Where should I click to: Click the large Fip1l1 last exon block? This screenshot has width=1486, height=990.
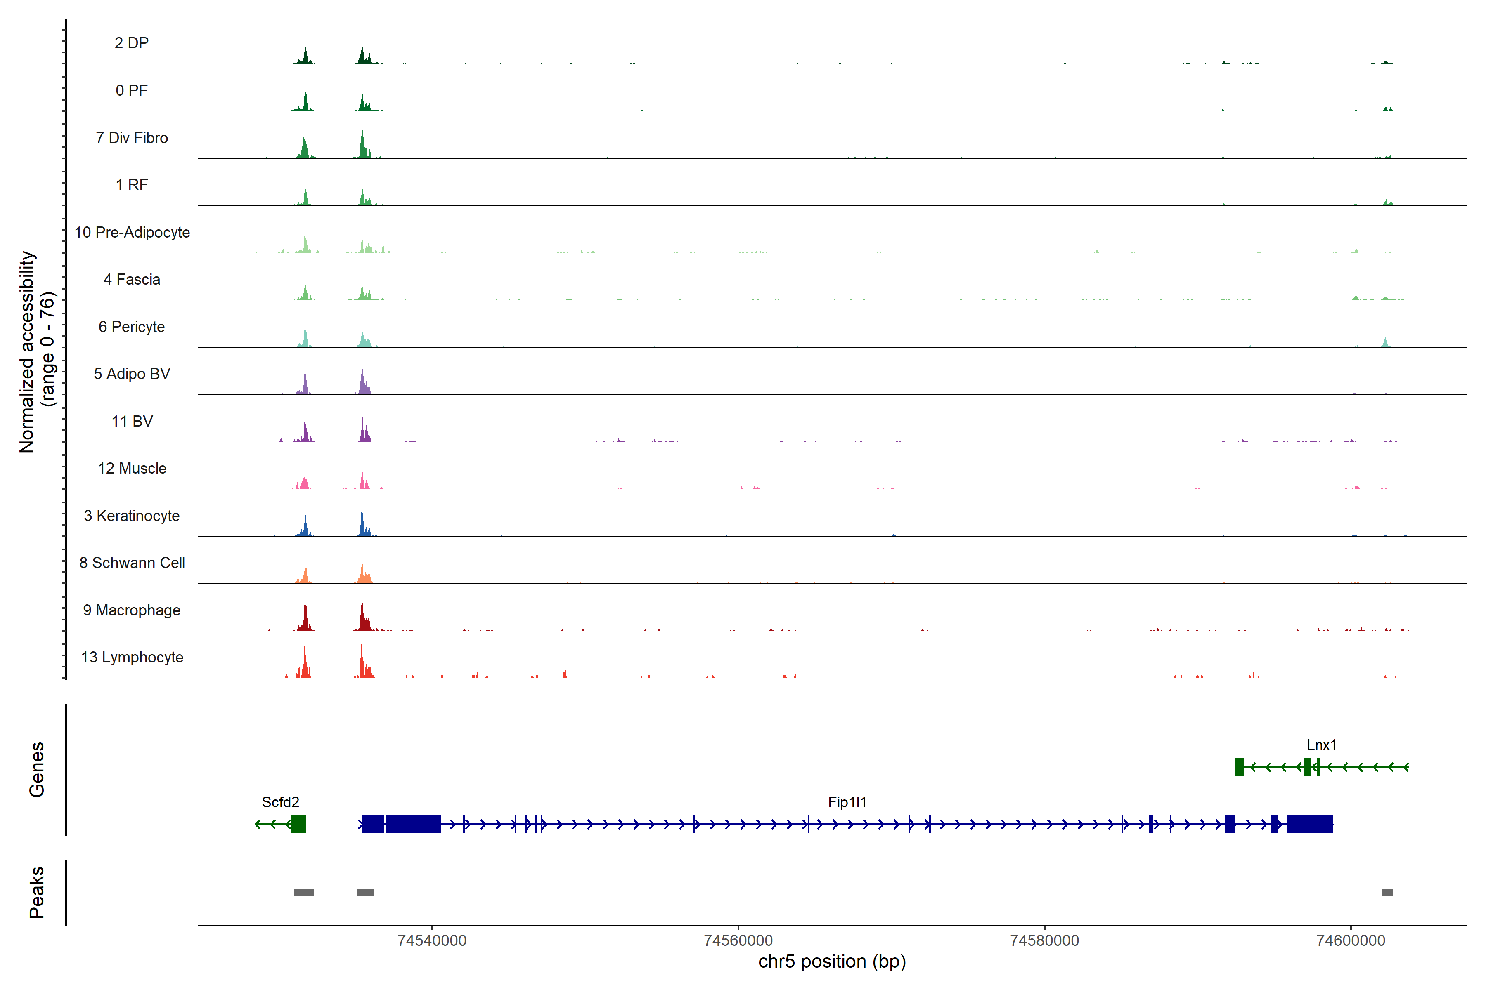[1310, 824]
